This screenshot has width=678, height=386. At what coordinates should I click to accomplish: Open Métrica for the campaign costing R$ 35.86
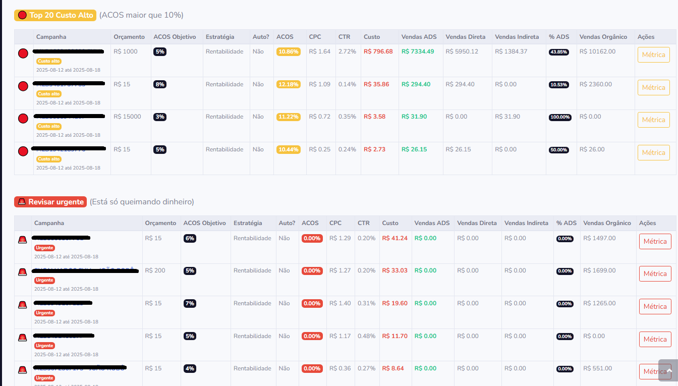coord(654,87)
